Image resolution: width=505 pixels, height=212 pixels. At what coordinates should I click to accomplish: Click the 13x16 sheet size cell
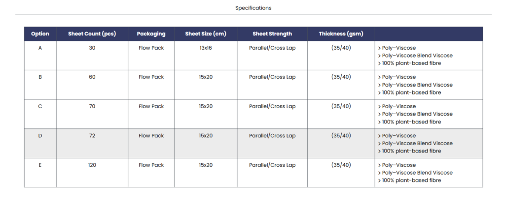[x=206, y=48]
